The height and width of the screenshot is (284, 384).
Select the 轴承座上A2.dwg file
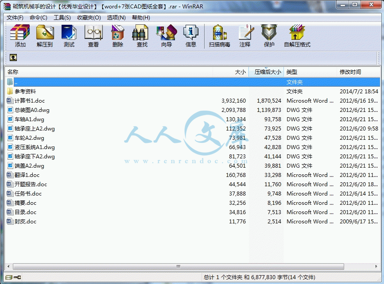click(x=35, y=128)
